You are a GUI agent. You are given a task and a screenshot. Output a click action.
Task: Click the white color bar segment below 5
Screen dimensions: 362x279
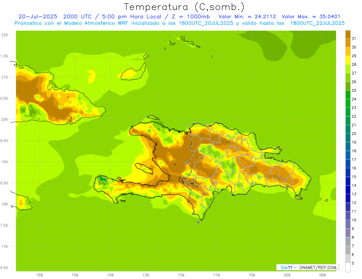(x=348, y=268)
